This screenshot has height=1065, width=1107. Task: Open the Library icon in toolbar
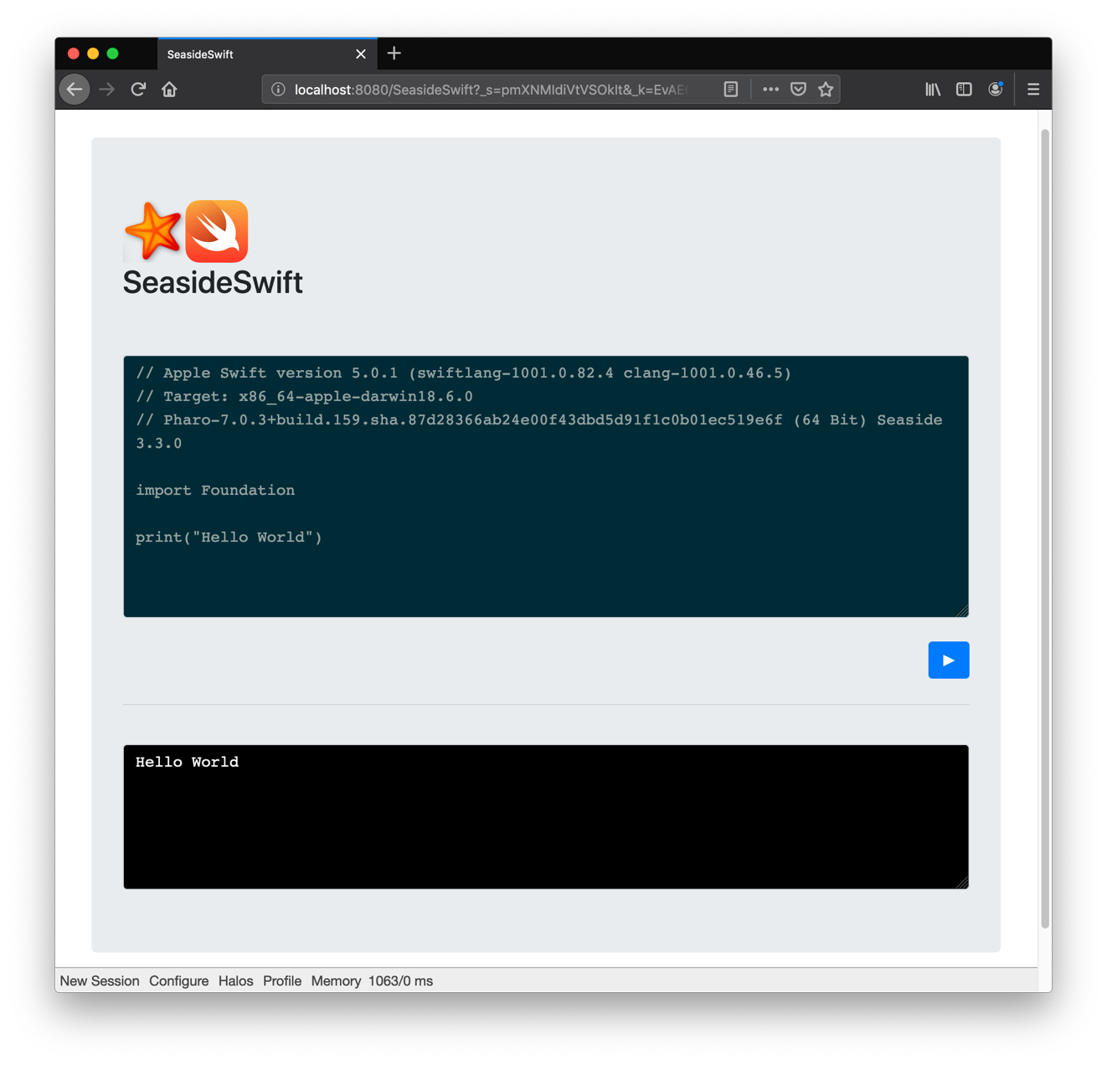click(932, 90)
